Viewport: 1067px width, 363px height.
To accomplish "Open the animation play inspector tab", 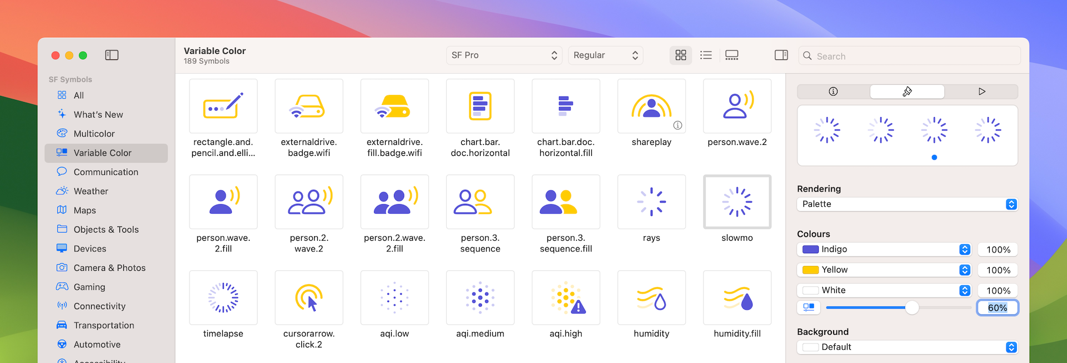I will pyautogui.click(x=981, y=92).
